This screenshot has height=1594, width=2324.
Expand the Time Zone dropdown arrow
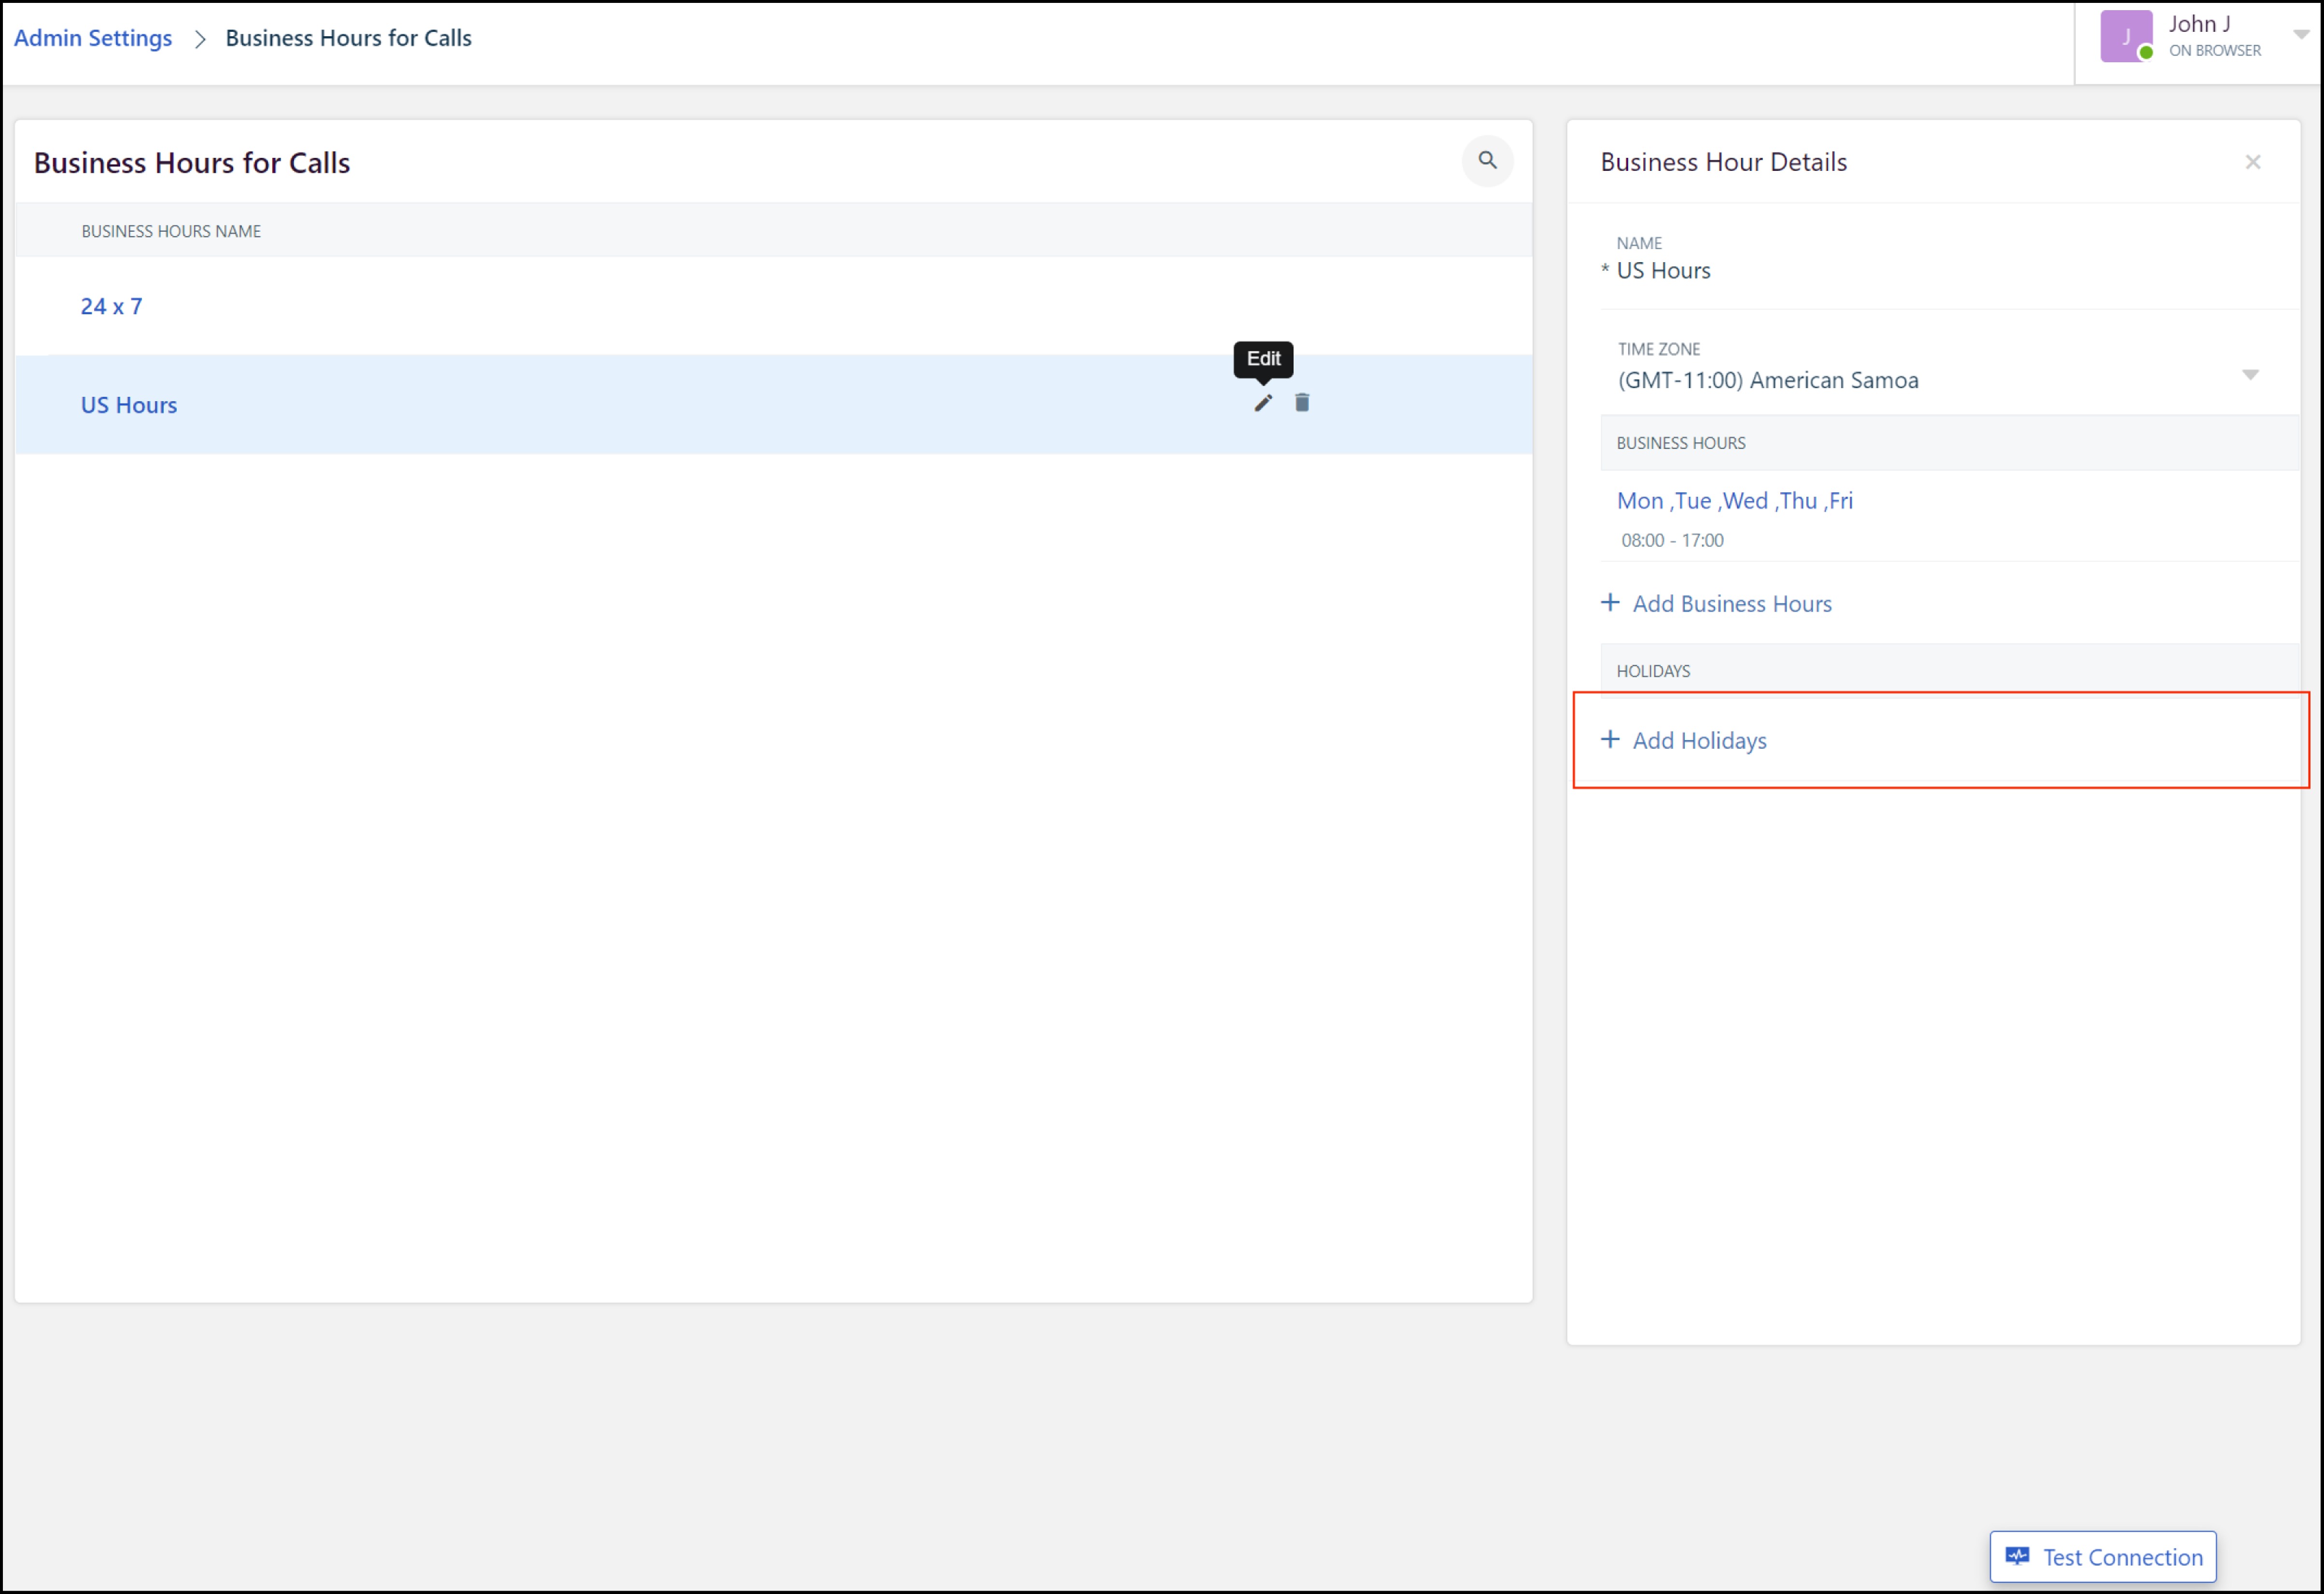tap(2250, 375)
